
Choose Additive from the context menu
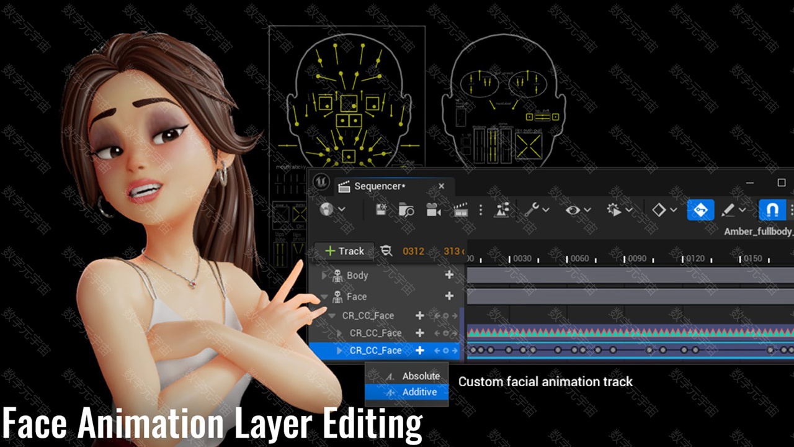pyautogui.click(x=419, y=392)
